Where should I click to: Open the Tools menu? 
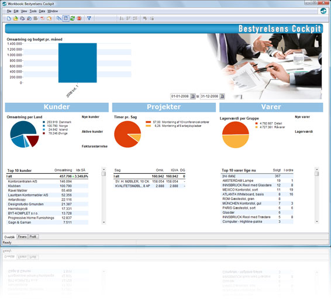click(33, 11)
